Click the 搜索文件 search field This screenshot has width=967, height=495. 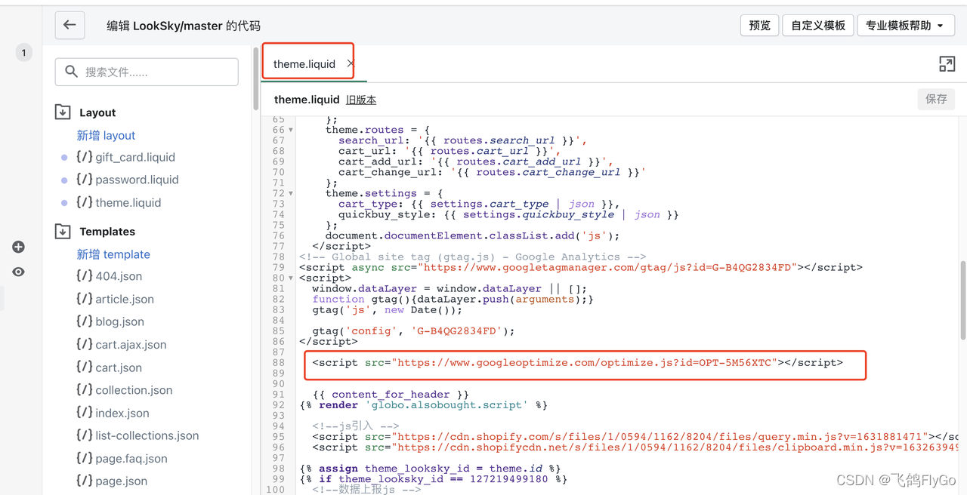click(x=147, y=72)
